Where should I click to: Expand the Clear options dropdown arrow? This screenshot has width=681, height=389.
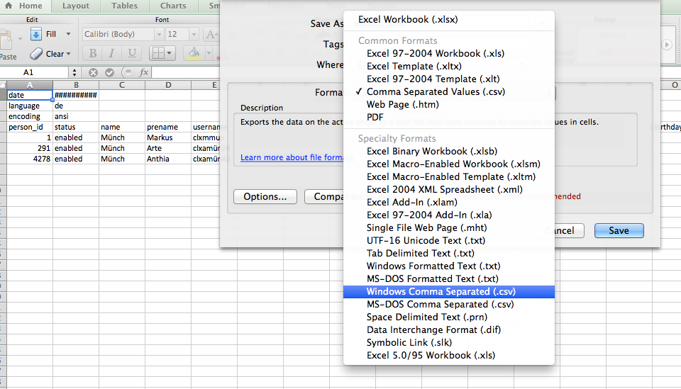68,54
